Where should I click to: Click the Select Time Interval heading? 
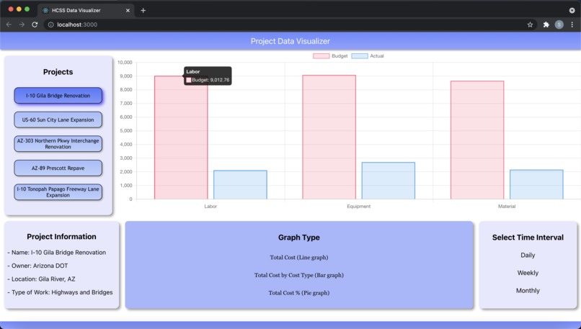pyautogui.click(x=528, y=238)
